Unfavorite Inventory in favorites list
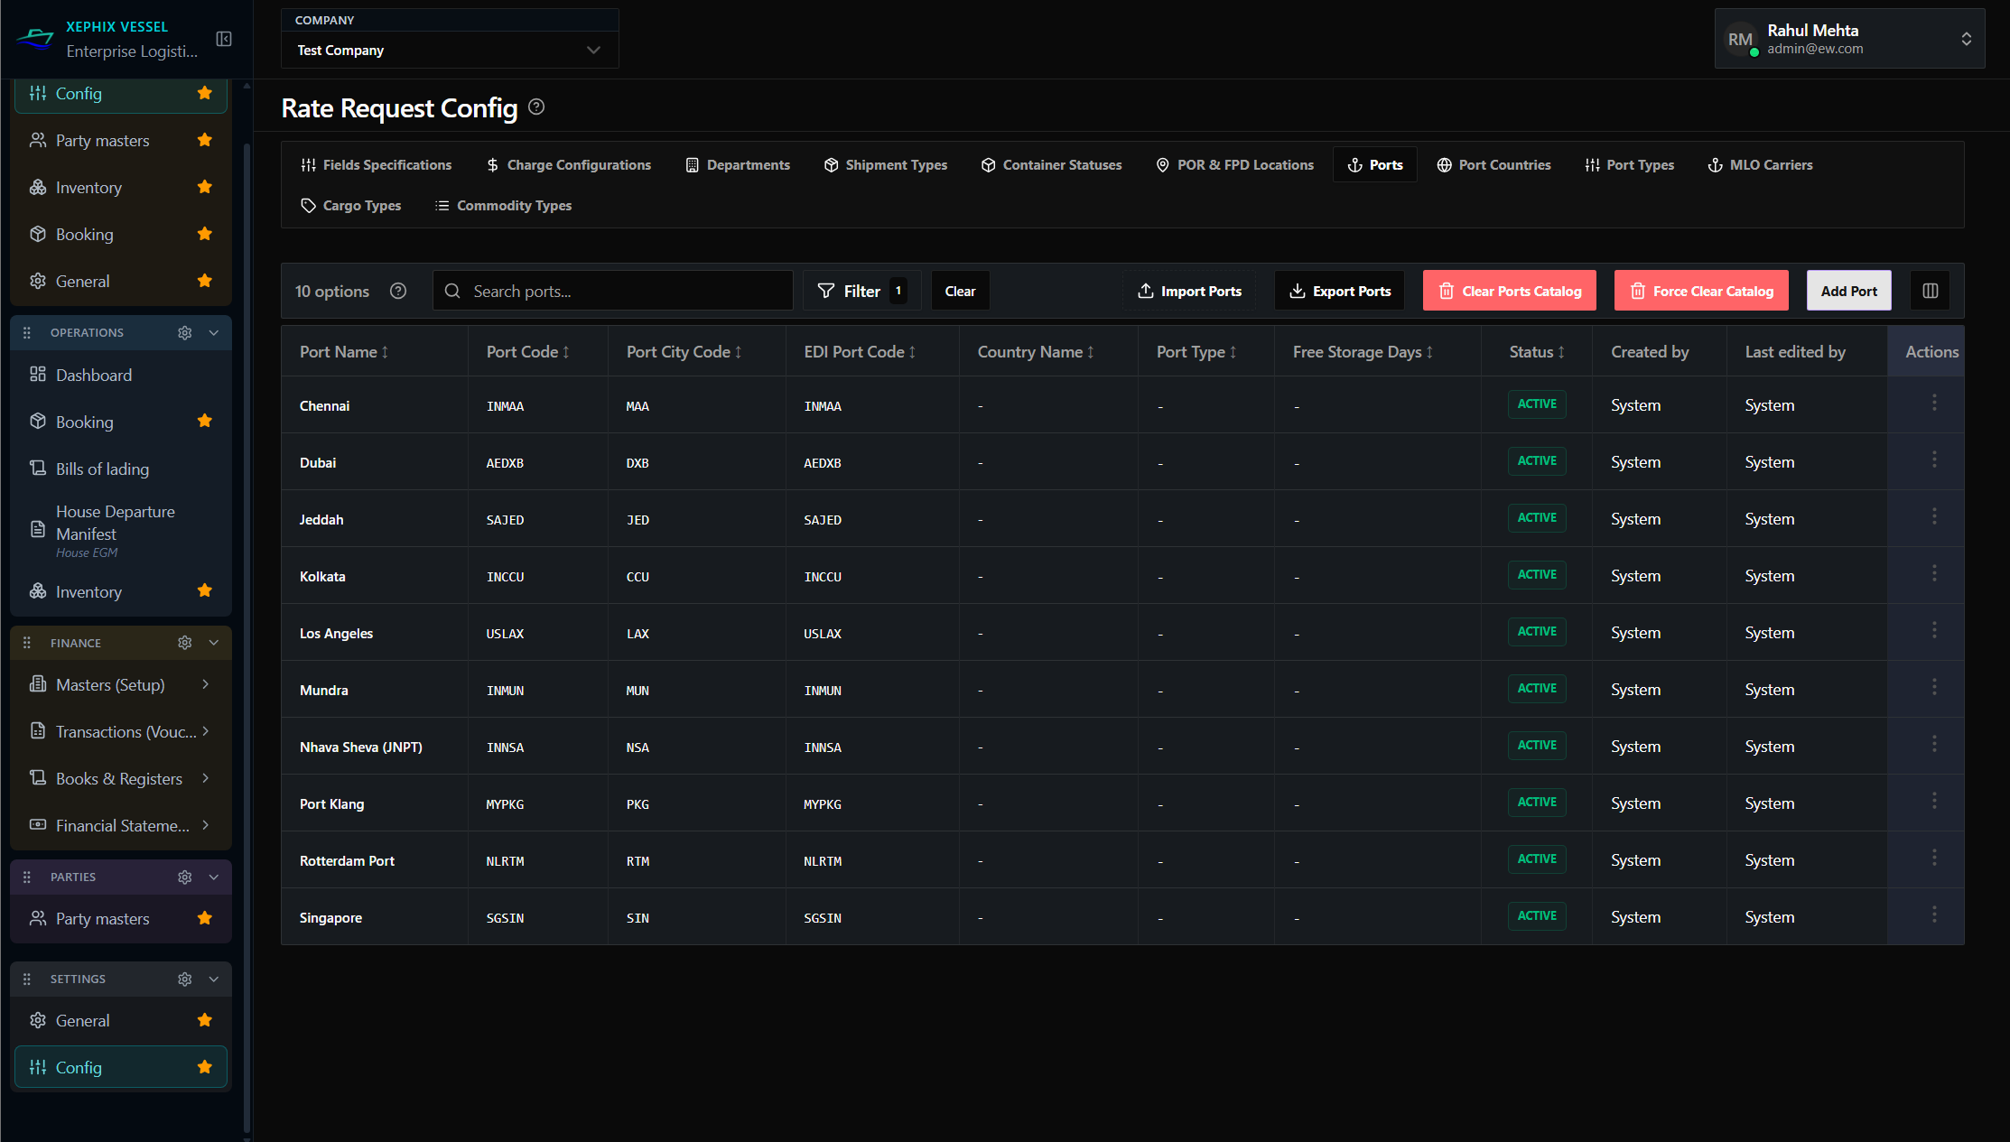 point(205,187)
